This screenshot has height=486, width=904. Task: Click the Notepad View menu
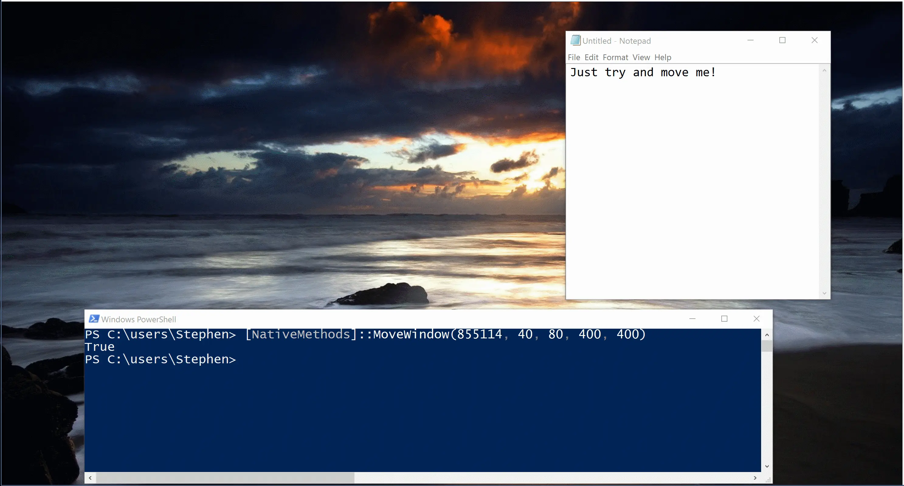pyautogui.click(x=640, y=57)
